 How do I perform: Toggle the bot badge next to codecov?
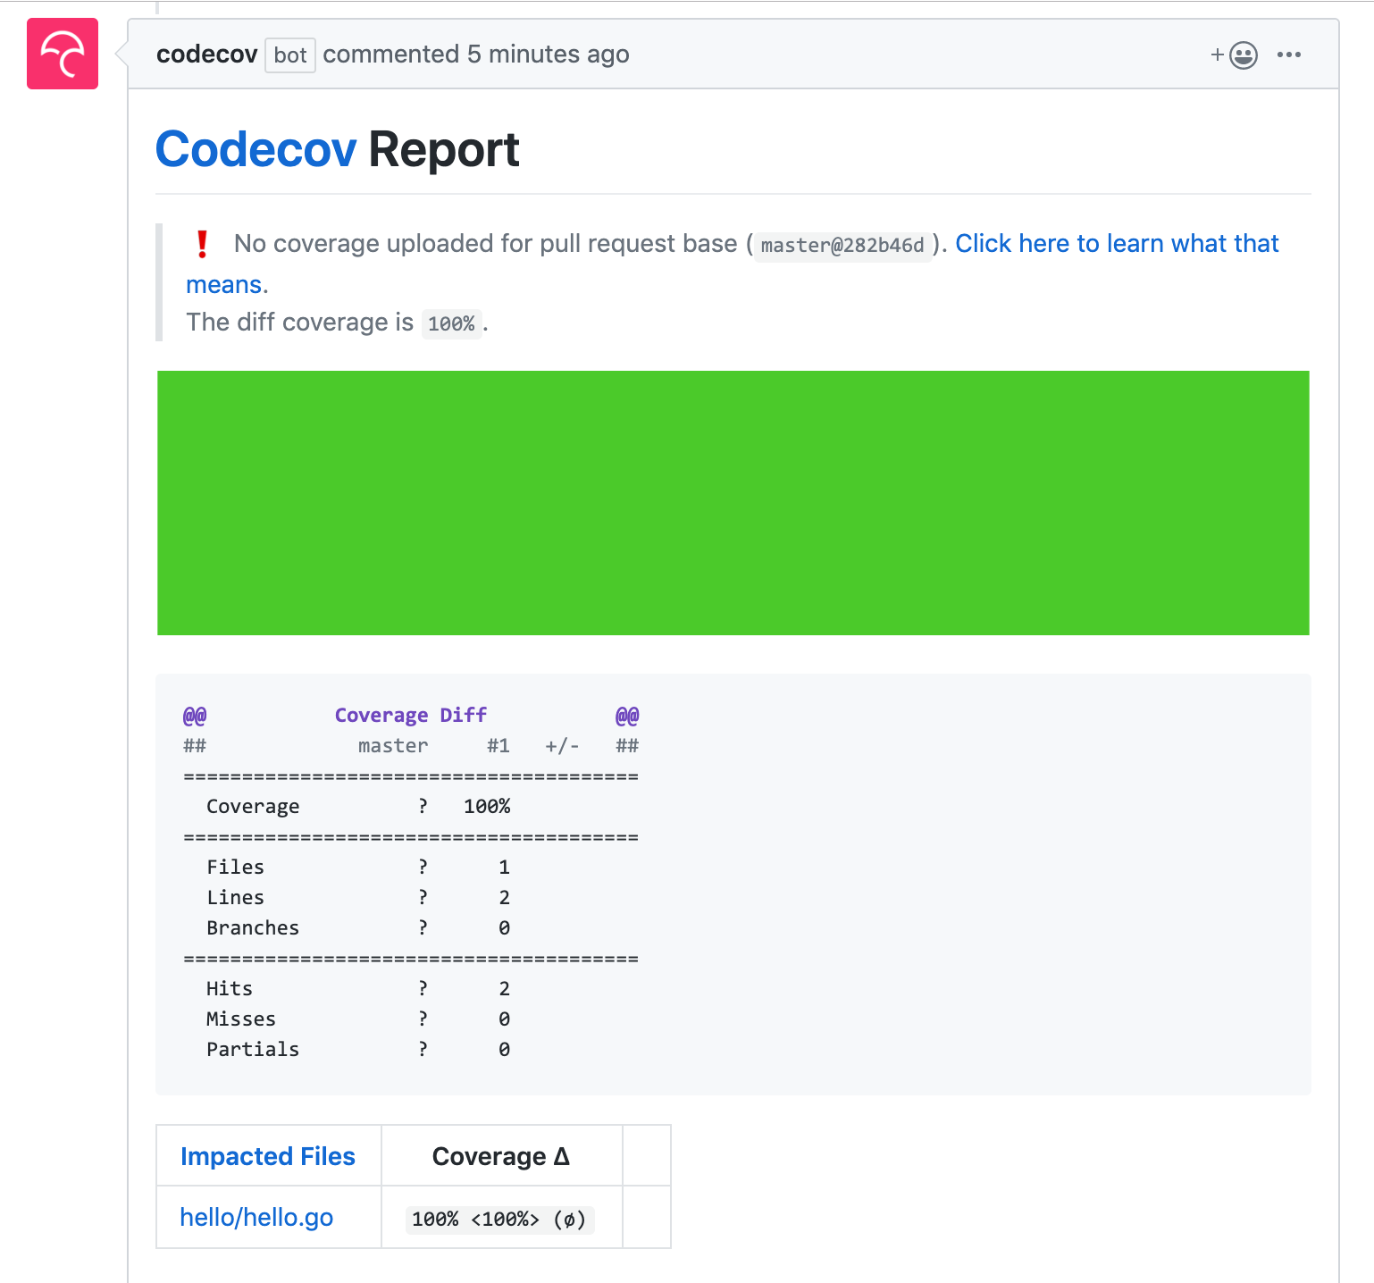click(289, 55)
